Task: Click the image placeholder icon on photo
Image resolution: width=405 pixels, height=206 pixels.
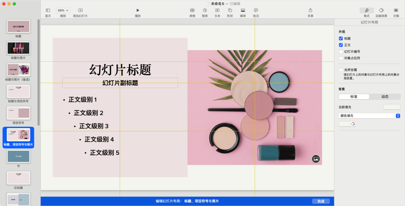Action: [x=316, y=159]
